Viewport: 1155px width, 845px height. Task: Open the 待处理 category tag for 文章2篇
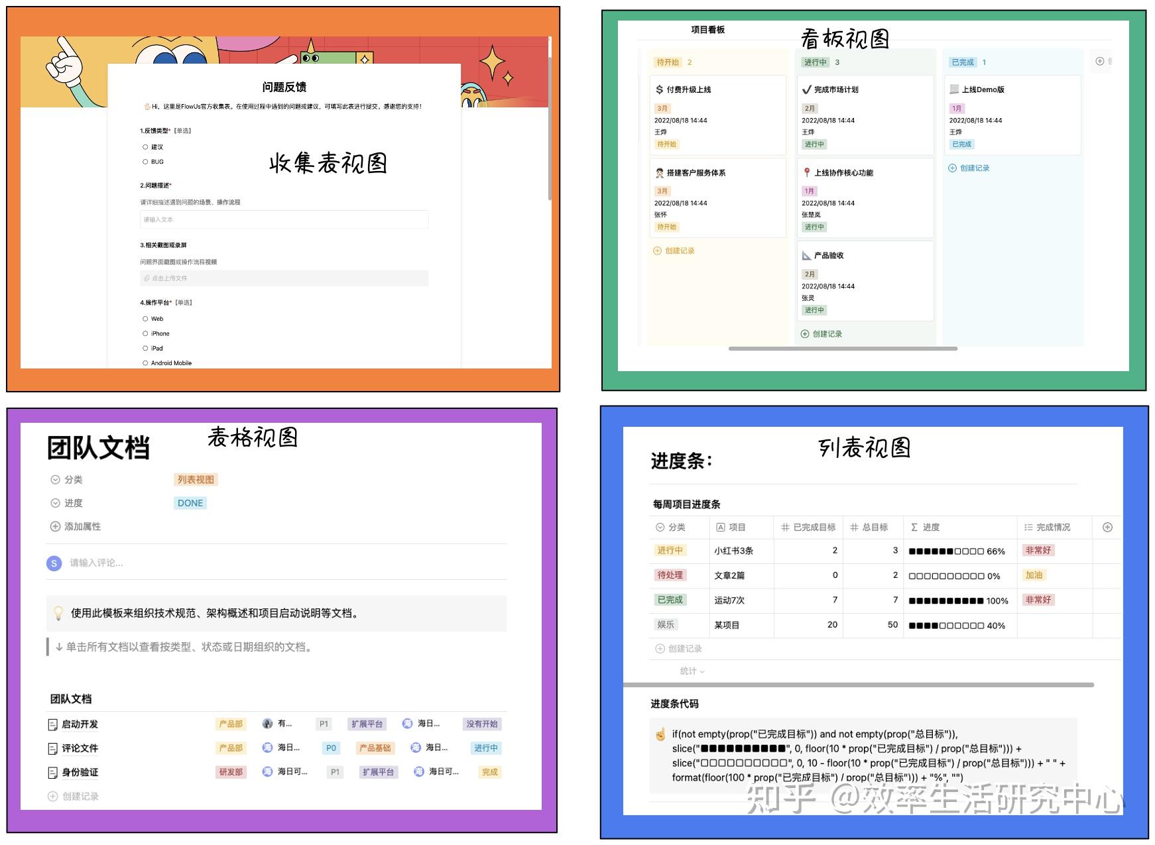[670, 575]
